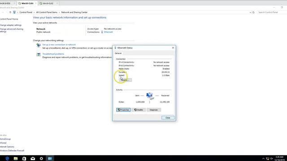Viewport: 287px width, 161px height.
Task: Expand the address bar history dropdown
Action: [250, 13]
